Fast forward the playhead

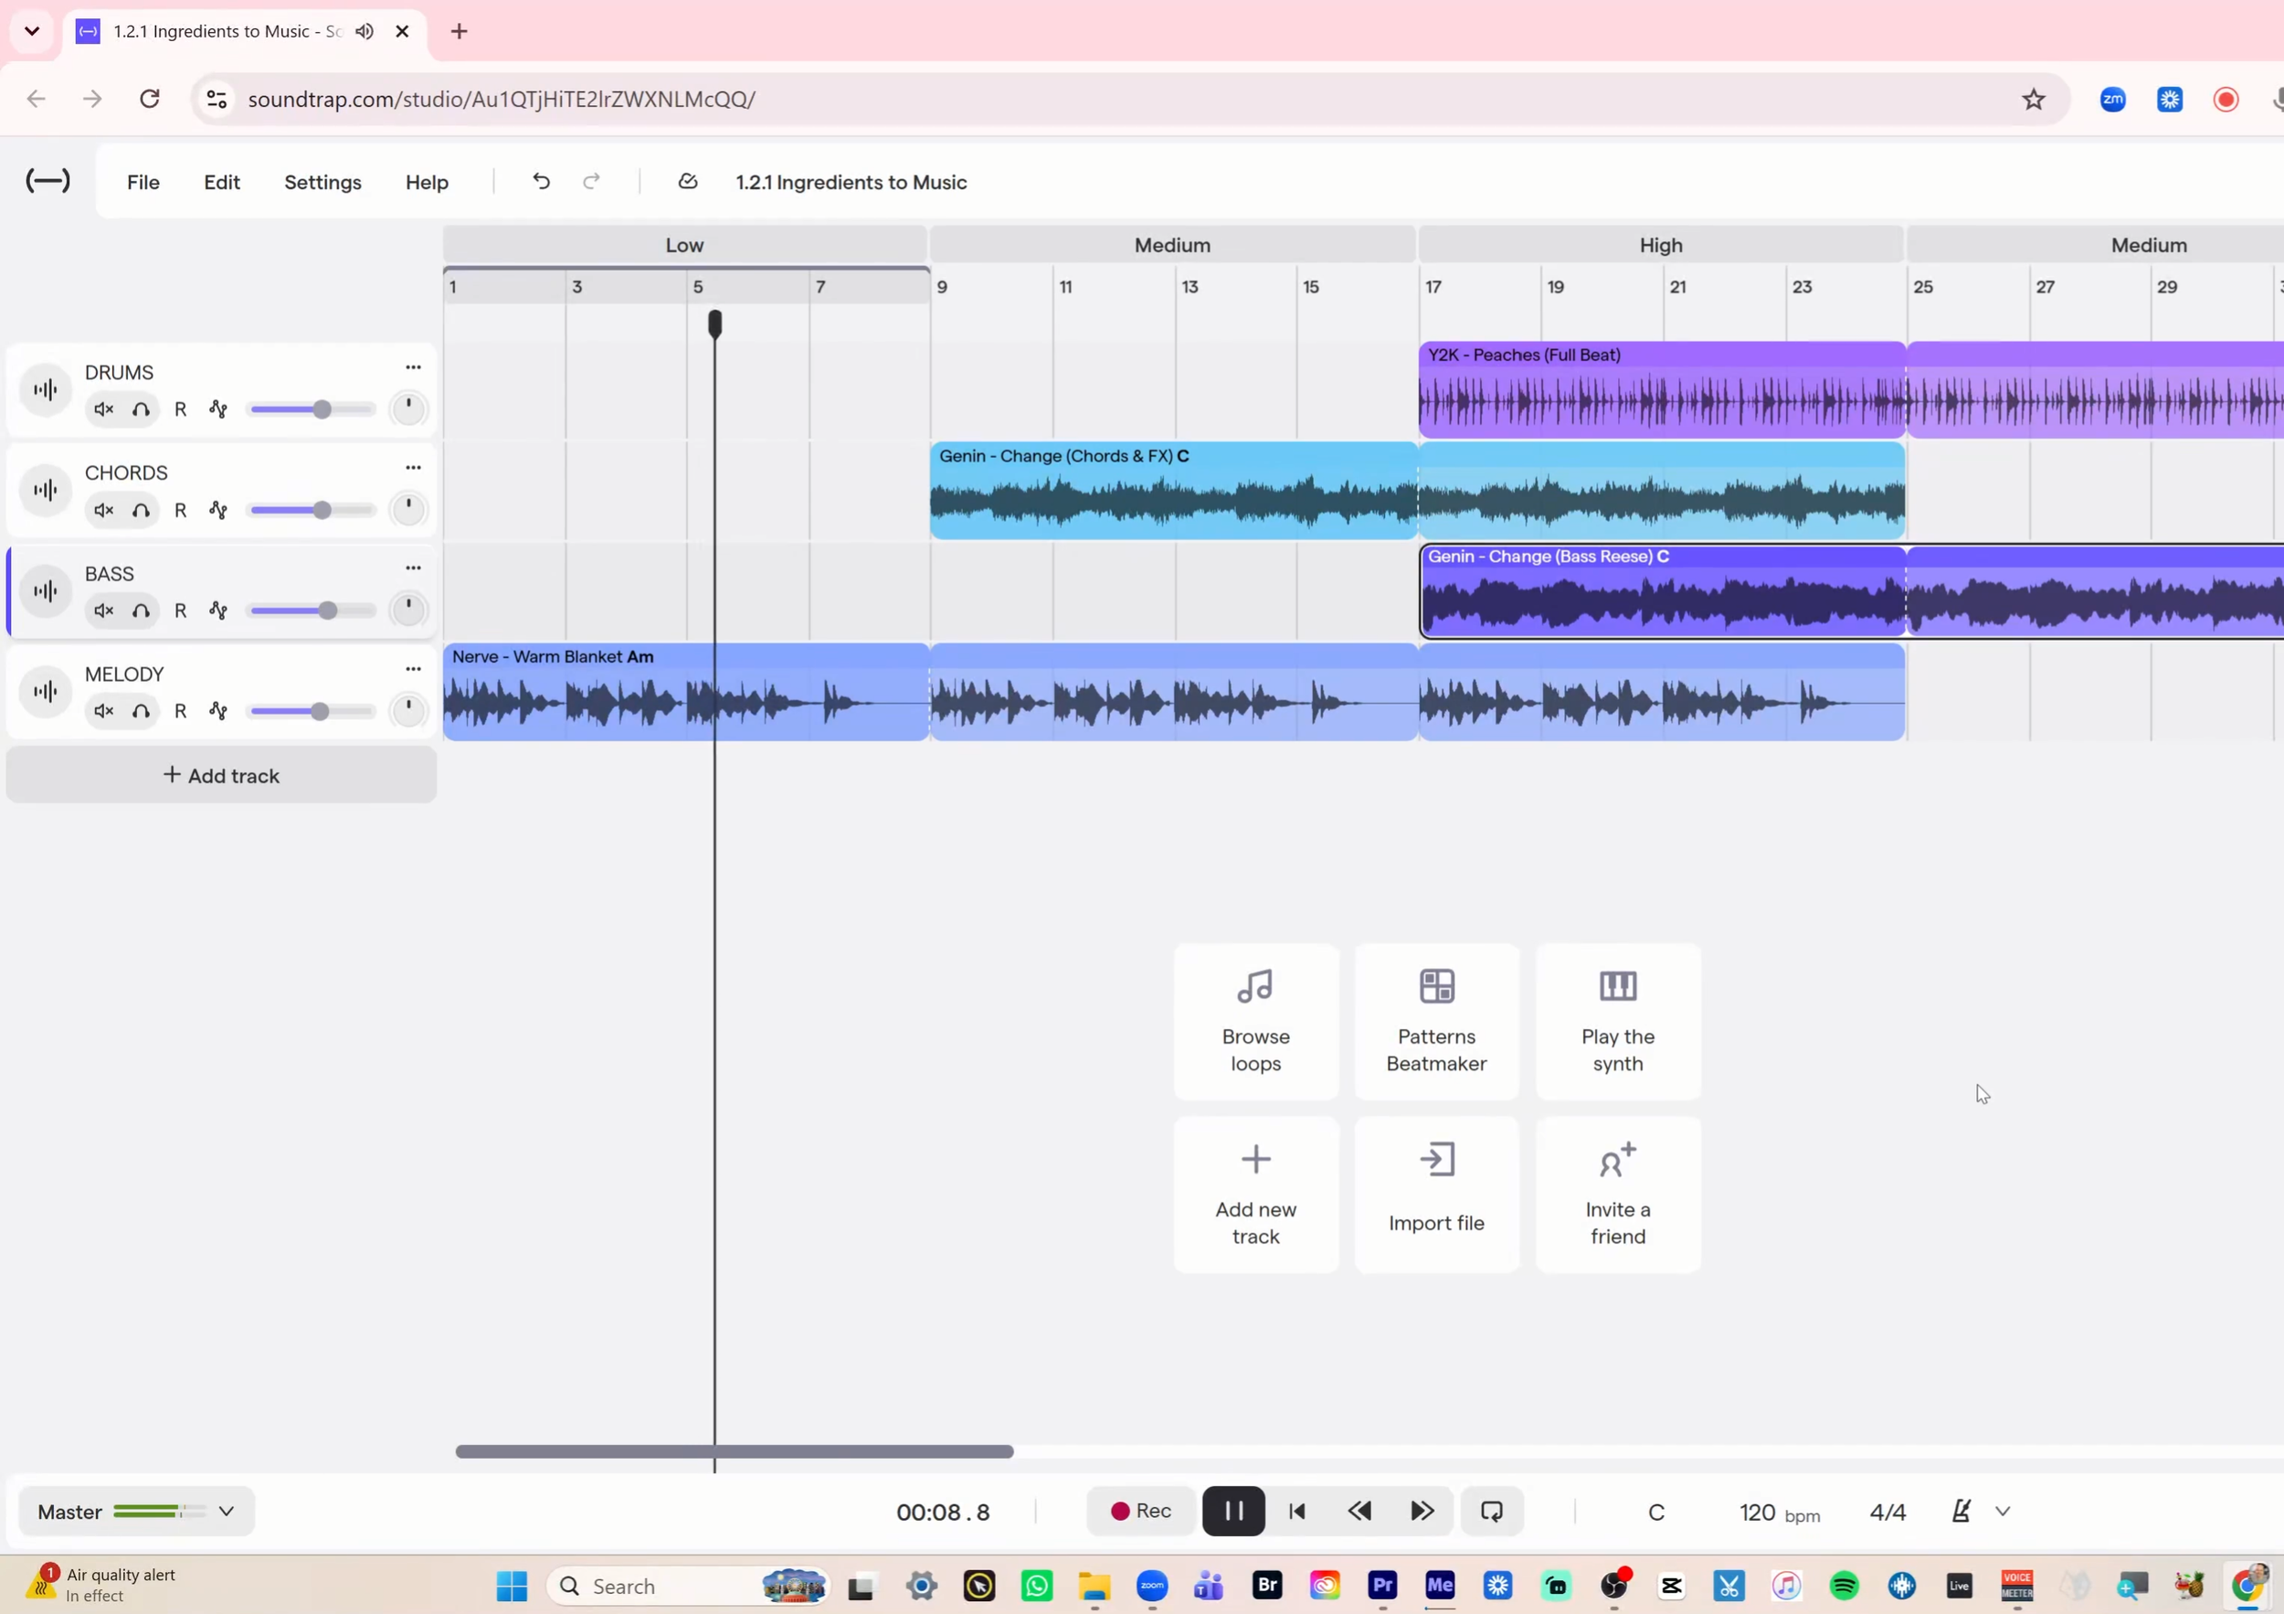pos(1422,1512)
